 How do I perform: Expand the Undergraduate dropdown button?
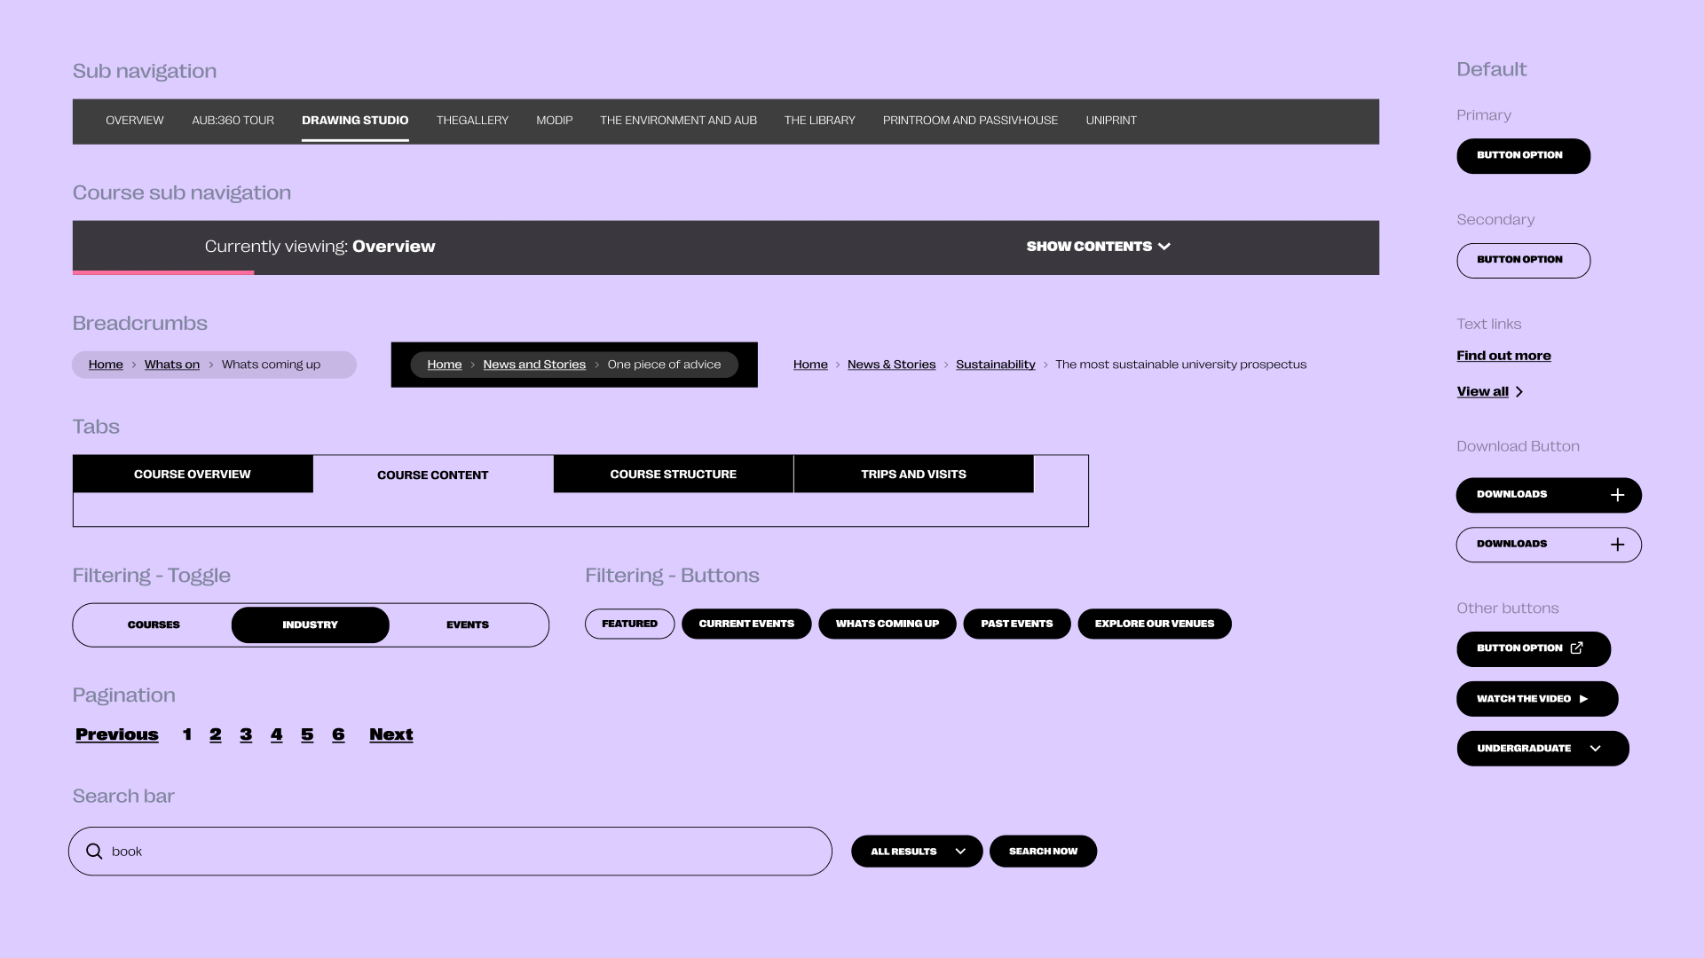1542,748
